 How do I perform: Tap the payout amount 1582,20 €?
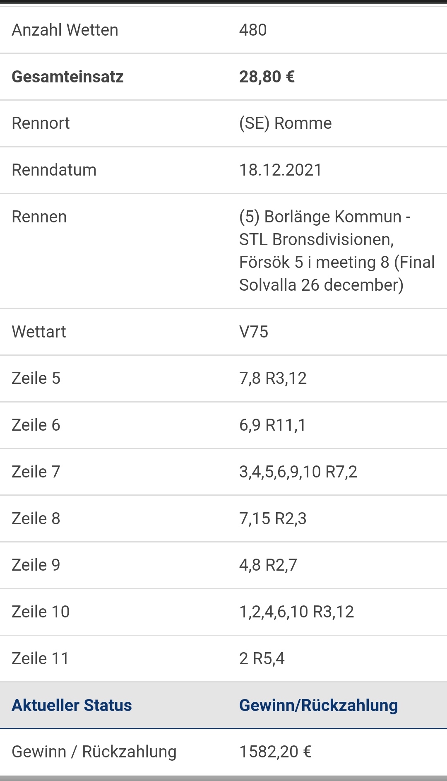(x=275, y=752)
